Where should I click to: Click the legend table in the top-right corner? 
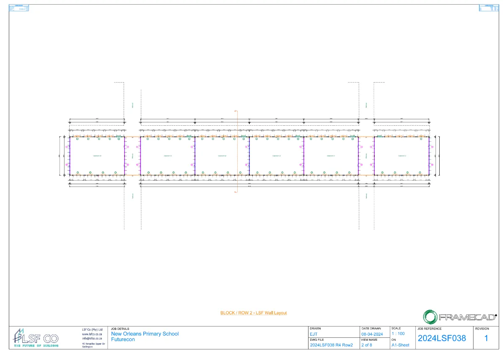point(488,8)
